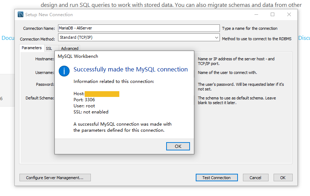The width and height of the screenshot is (310, 196).
Task: Click the blue information icon in the dialog
Action: (x=64, y=71)
